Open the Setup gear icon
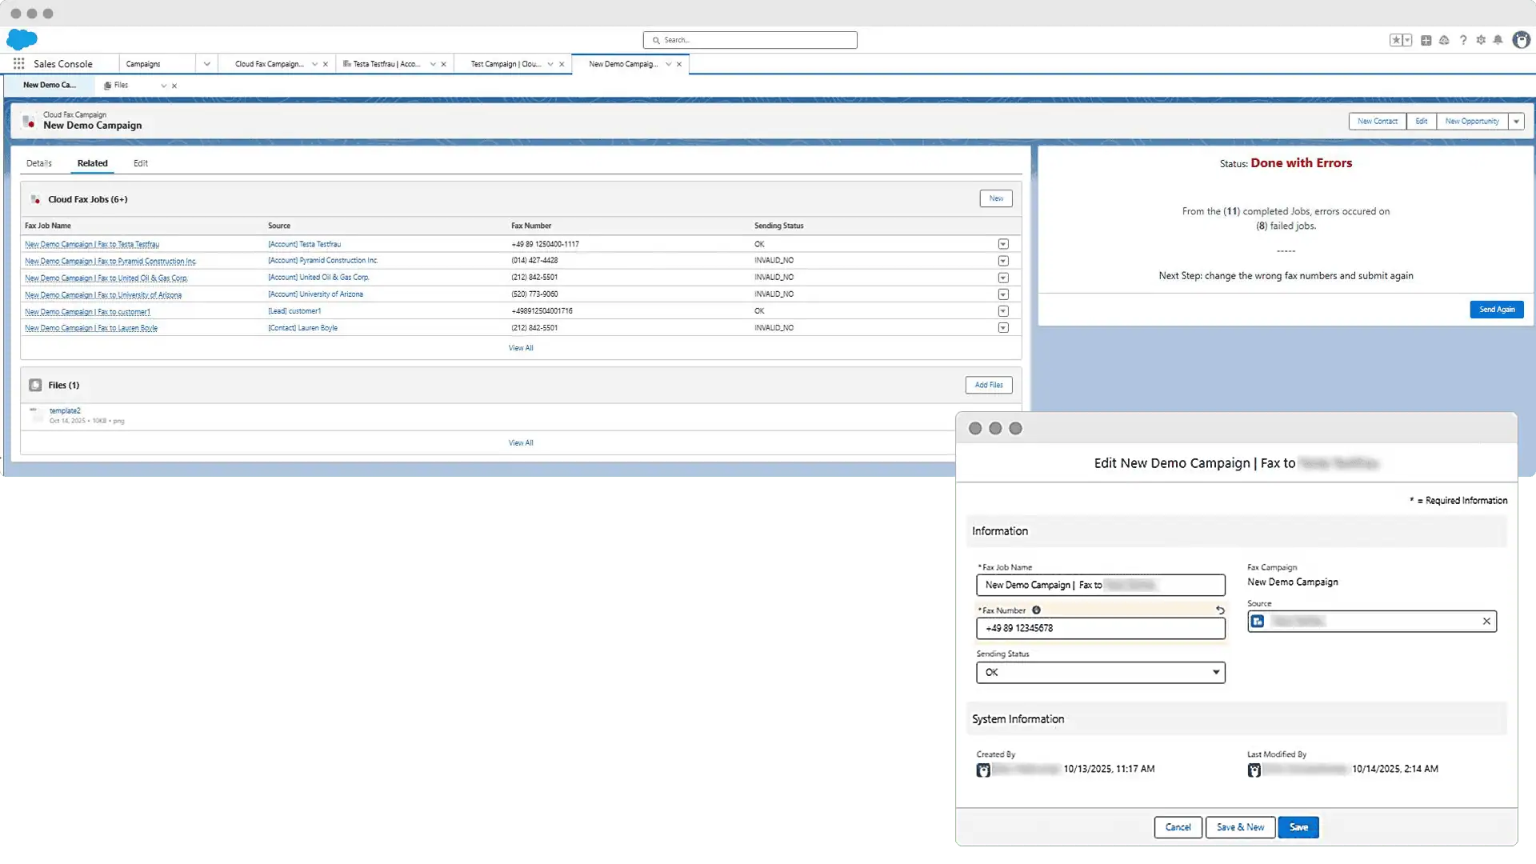 (1481, 40)
